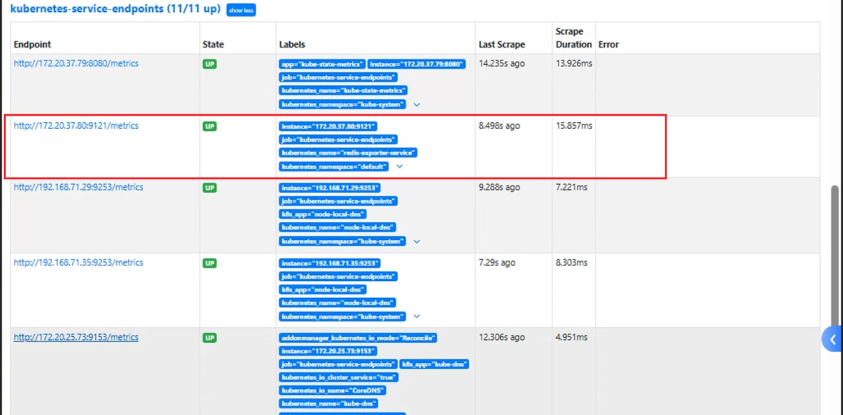Click the kubernetes_namespace="default" label
Image resolution: width=843 pixels, height=415 pixels.
tap(334, 167)
